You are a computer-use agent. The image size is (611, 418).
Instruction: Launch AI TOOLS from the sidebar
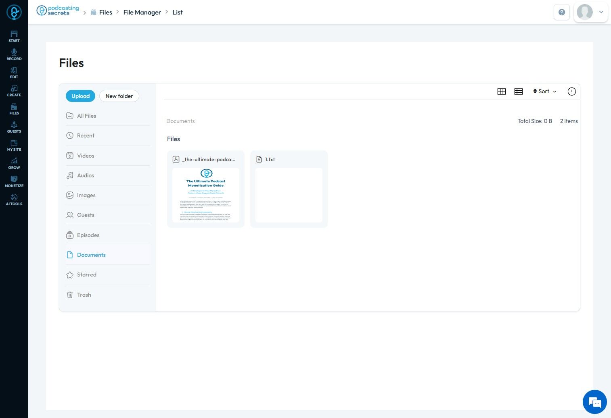[x=14, y=200]
